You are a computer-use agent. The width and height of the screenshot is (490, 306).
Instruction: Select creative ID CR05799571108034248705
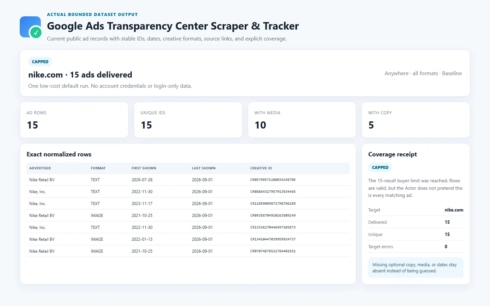point(273,180)
